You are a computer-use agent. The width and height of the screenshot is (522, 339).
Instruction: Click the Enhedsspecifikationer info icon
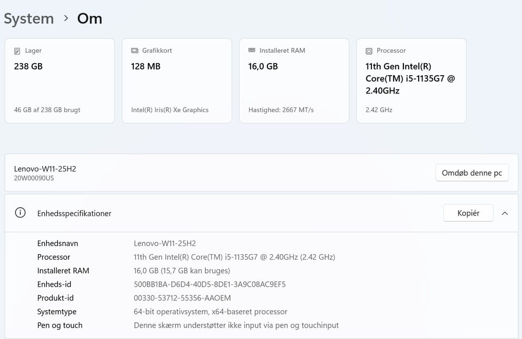coord(20,213)
